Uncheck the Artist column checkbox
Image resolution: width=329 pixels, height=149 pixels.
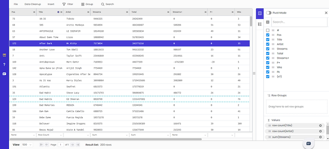[x=268, y=44]
